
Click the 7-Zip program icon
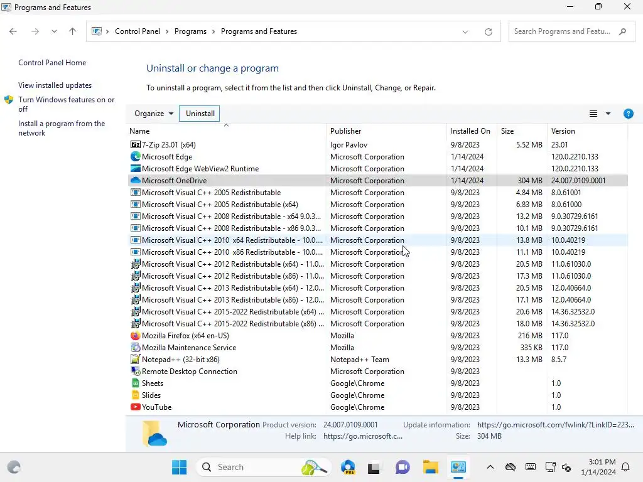[136, 145]
